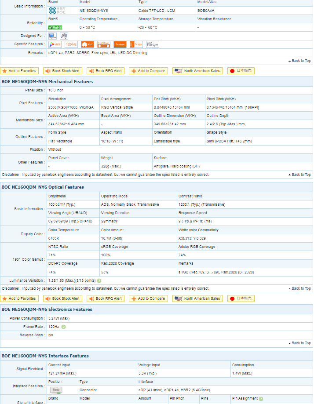The image size is (314, 404).
Task: Open Japanese sales button above Mechanical Features
Action: click(x=241, y=71)
